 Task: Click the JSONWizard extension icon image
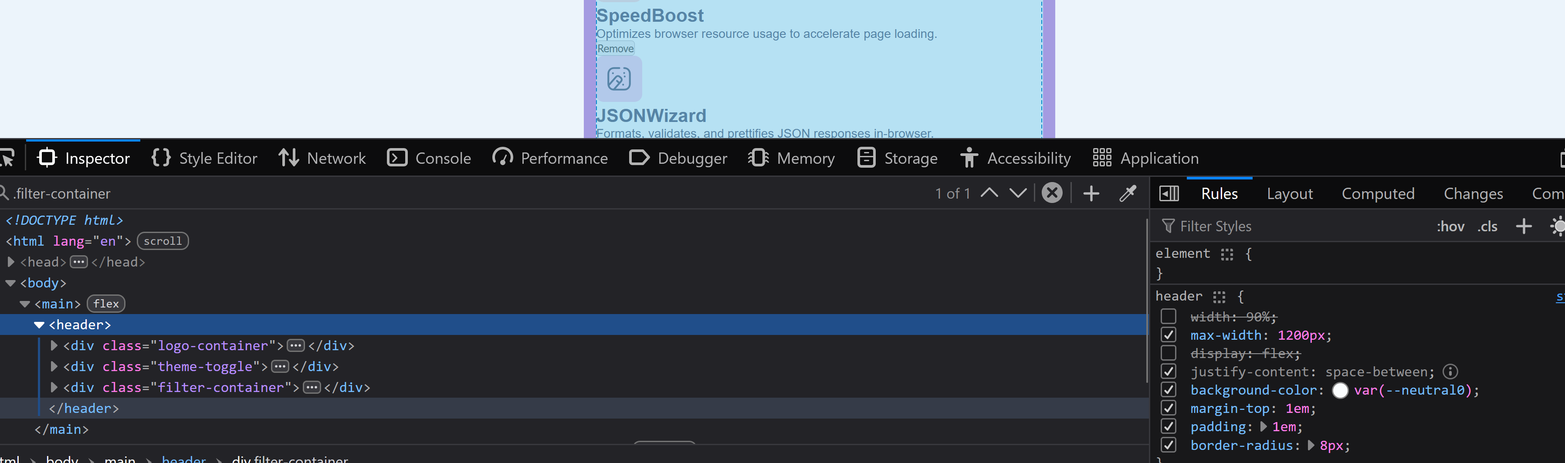619,79
